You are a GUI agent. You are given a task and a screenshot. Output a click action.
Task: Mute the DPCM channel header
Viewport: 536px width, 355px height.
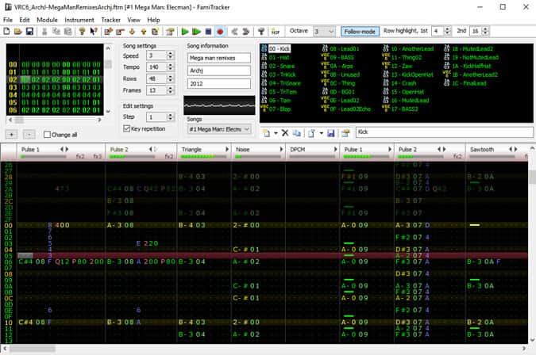298,149
